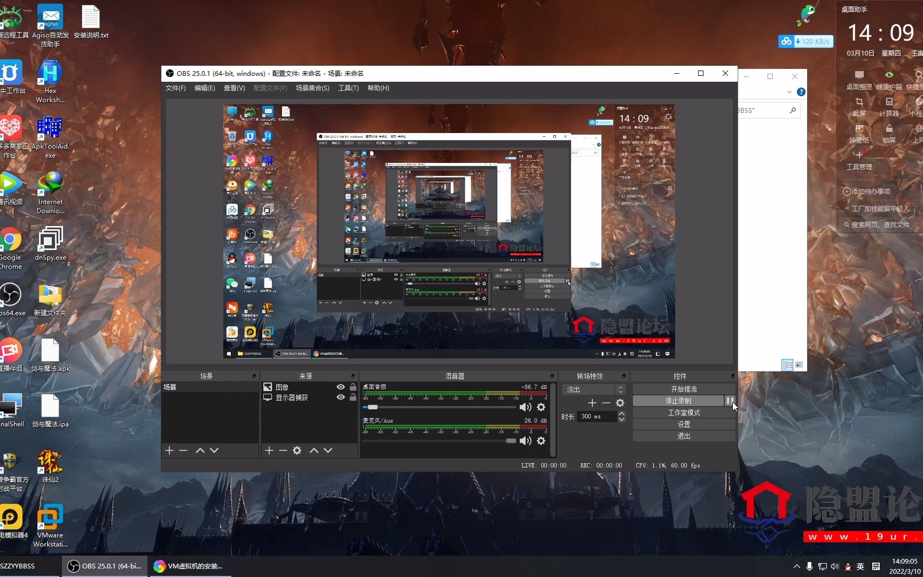Move scene down in Scenes panel
The image size is (923, 577).
tap(214, 450)
